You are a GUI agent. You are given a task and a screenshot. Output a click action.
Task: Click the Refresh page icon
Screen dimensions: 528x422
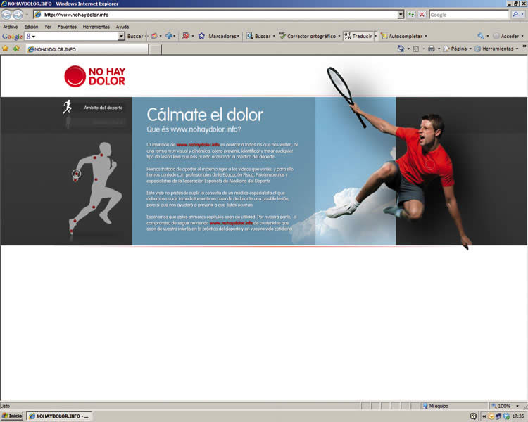[x=411, y=15]
